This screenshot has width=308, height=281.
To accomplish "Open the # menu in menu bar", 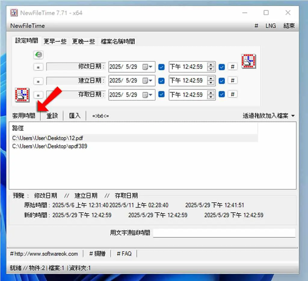I will (x=256, y=26).
